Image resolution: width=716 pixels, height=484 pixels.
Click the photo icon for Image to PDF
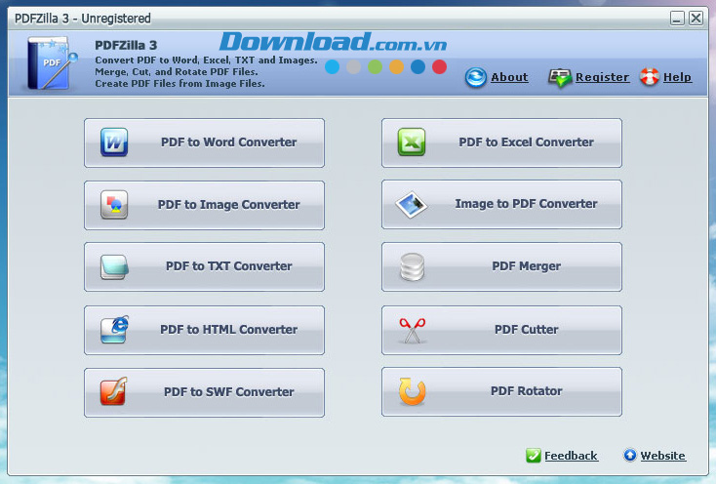click(x=412, y=205)
